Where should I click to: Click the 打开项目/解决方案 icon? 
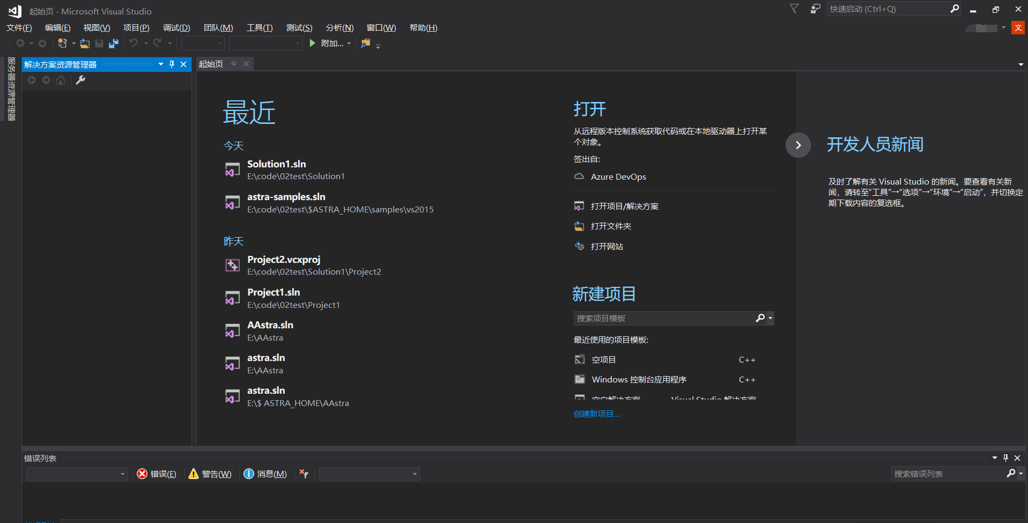coord(579,206)
